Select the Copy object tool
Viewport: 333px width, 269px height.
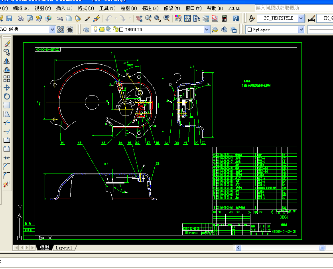point(7,52)
